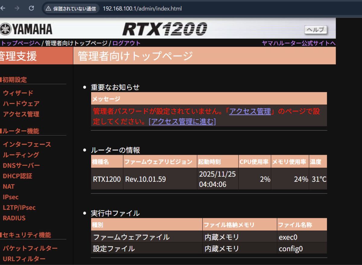
Task: Open ルーティング in sidebar
Action: click(21, 155)
